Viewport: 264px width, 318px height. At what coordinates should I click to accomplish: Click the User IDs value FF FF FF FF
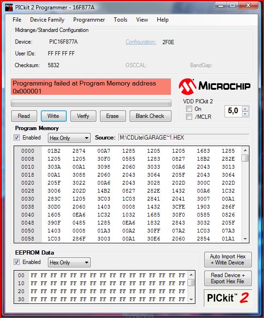61,54
